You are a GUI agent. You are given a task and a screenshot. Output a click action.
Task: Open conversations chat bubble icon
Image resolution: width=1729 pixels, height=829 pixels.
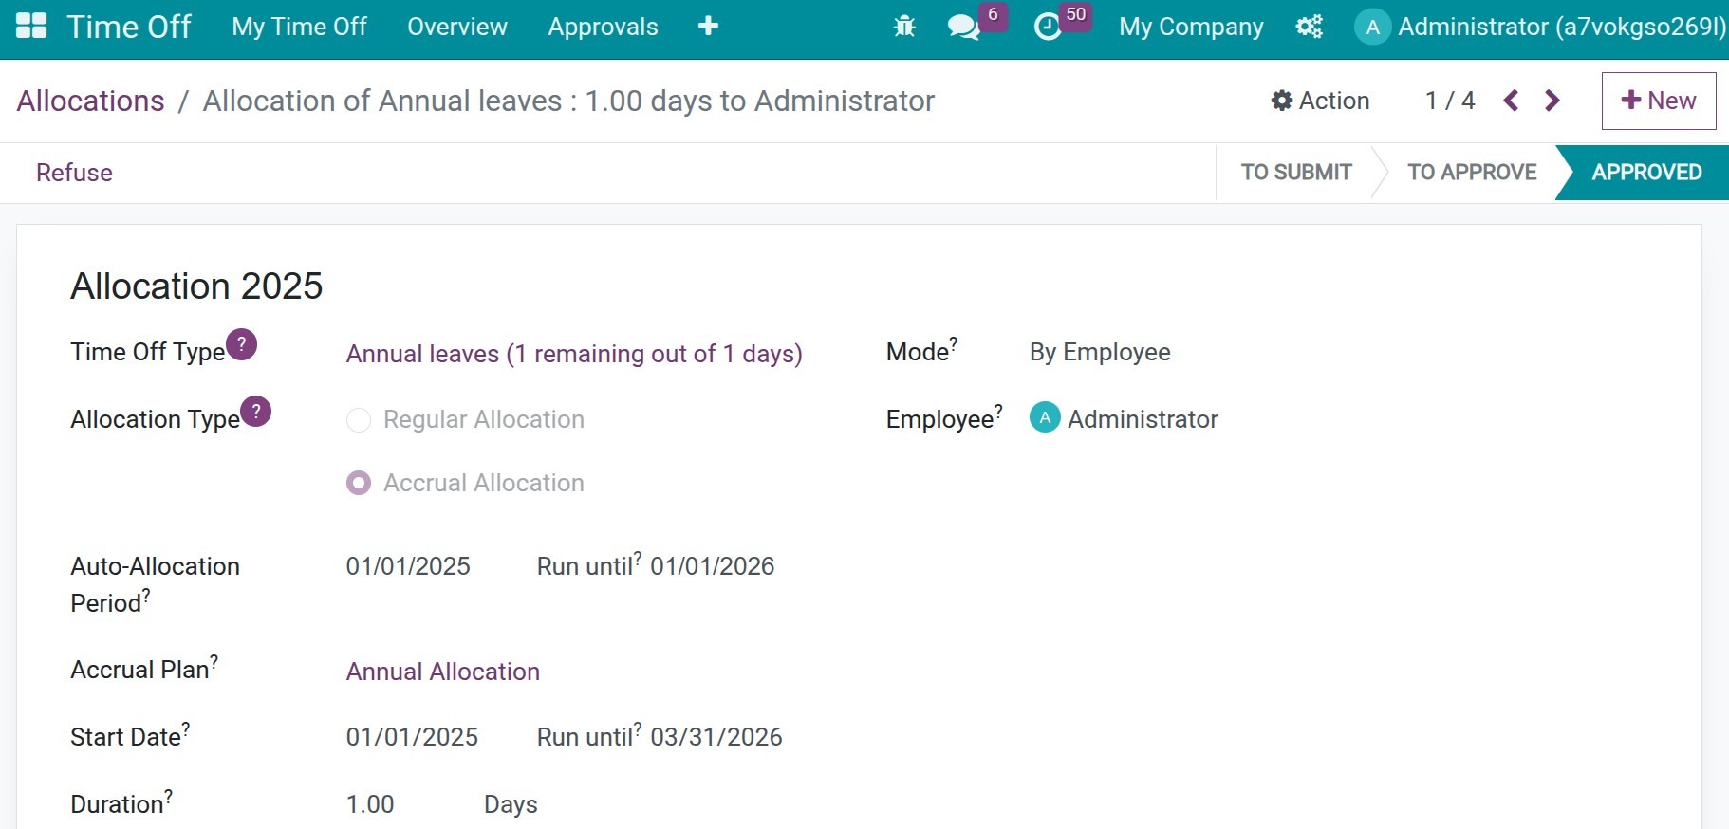tap(963, 27)
